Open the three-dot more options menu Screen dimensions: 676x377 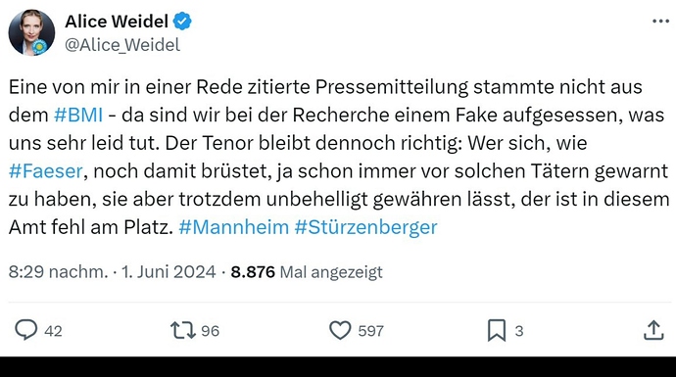(x=660, y=21)
